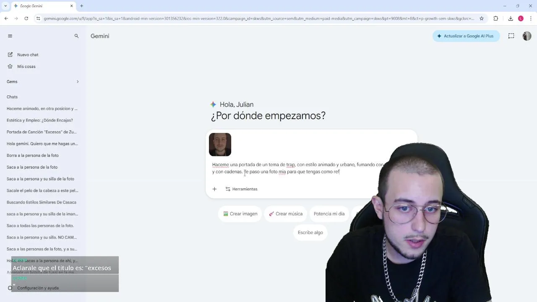Screen dimensions: 537x302
Task: Open the Chrome extensions puzzle icon
Action: click(x=496, y=18)
